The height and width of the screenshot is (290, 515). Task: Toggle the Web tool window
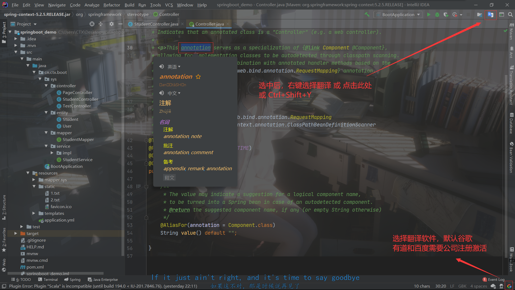pos(4,265)
